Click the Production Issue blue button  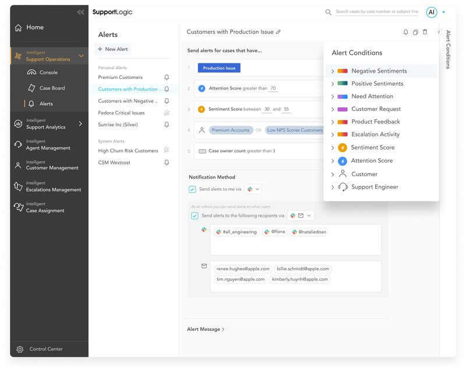pos(219,68)
